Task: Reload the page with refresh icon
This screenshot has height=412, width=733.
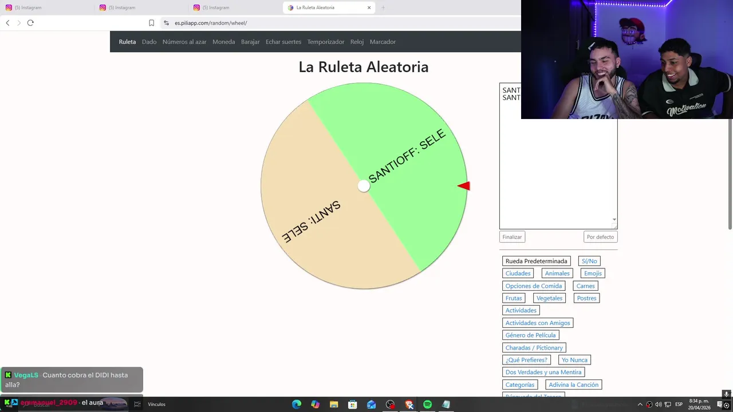Action: tap(30, 23)
